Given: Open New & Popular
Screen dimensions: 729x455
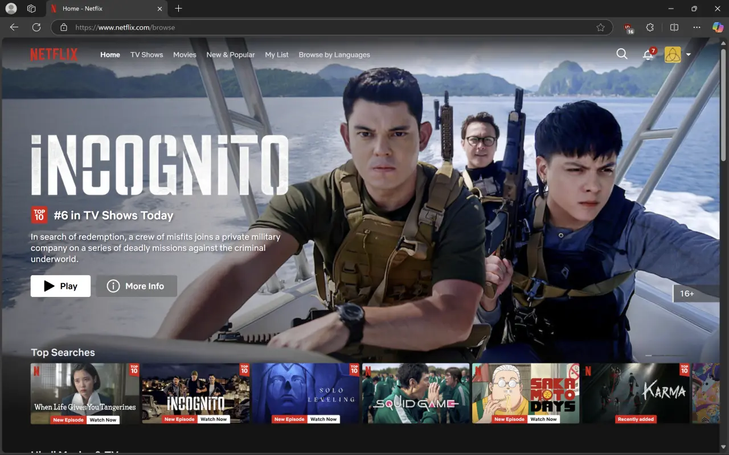Looking at the screenshot, I should 231,55.
